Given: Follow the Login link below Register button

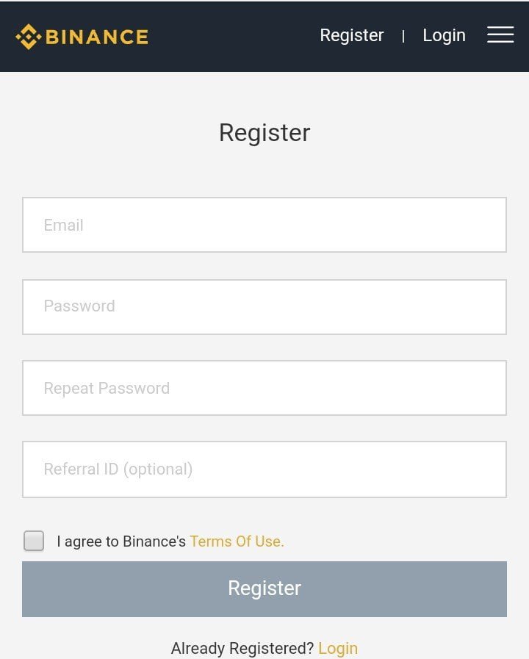Looking at the screenshot, I should coord(338,648).
